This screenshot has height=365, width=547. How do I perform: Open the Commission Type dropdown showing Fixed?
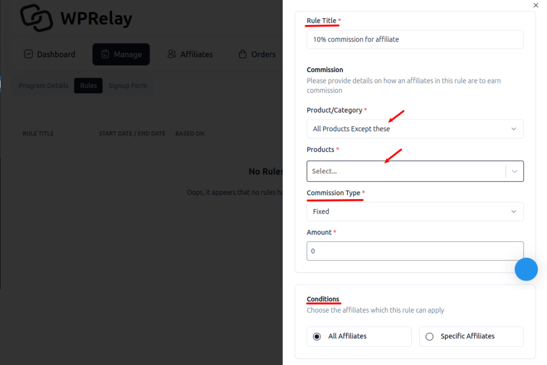pos(415,211)
